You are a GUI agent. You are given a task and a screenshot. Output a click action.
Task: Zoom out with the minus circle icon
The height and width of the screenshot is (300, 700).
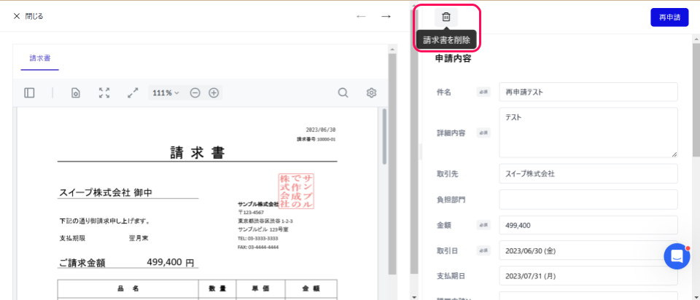[x=195, y=92]
